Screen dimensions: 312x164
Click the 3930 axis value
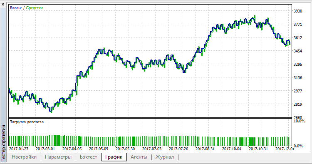click(298, 11)
